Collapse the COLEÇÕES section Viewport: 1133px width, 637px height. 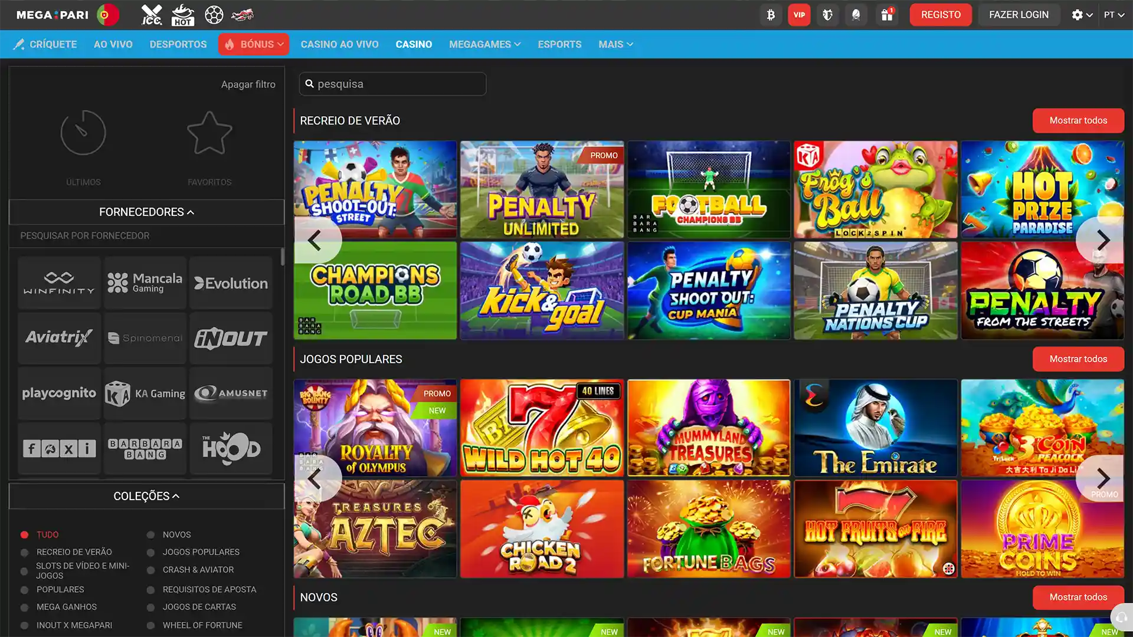146,496
